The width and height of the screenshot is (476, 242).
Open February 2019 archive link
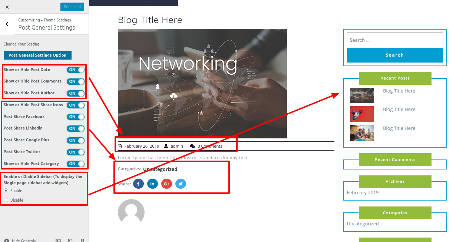[363, 192]
